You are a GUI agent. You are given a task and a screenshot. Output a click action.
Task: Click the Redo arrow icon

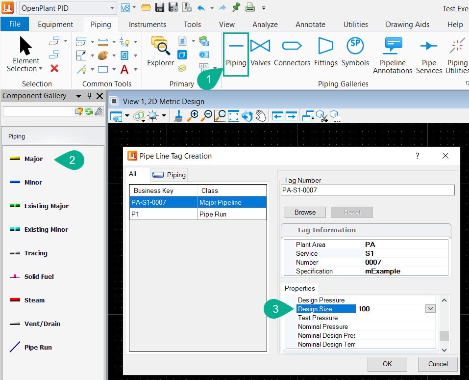click(x=222, y=8)
